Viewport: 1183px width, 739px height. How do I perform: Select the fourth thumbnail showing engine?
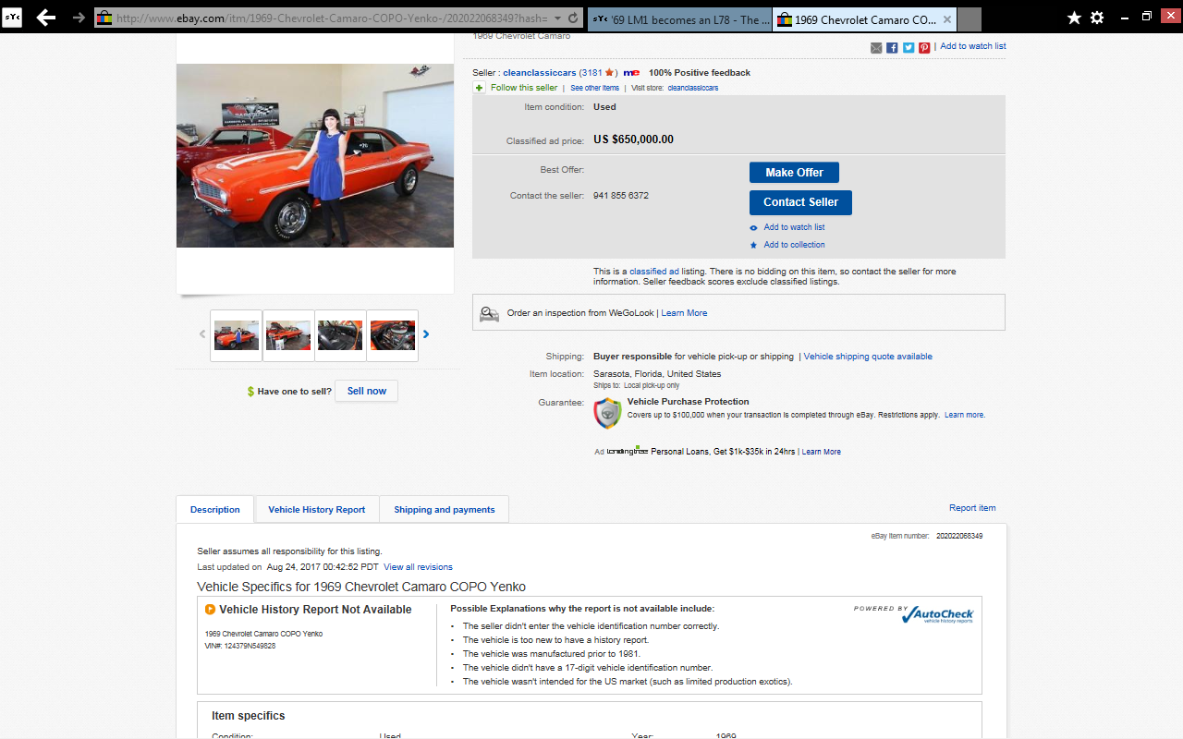tap(393, 335)
